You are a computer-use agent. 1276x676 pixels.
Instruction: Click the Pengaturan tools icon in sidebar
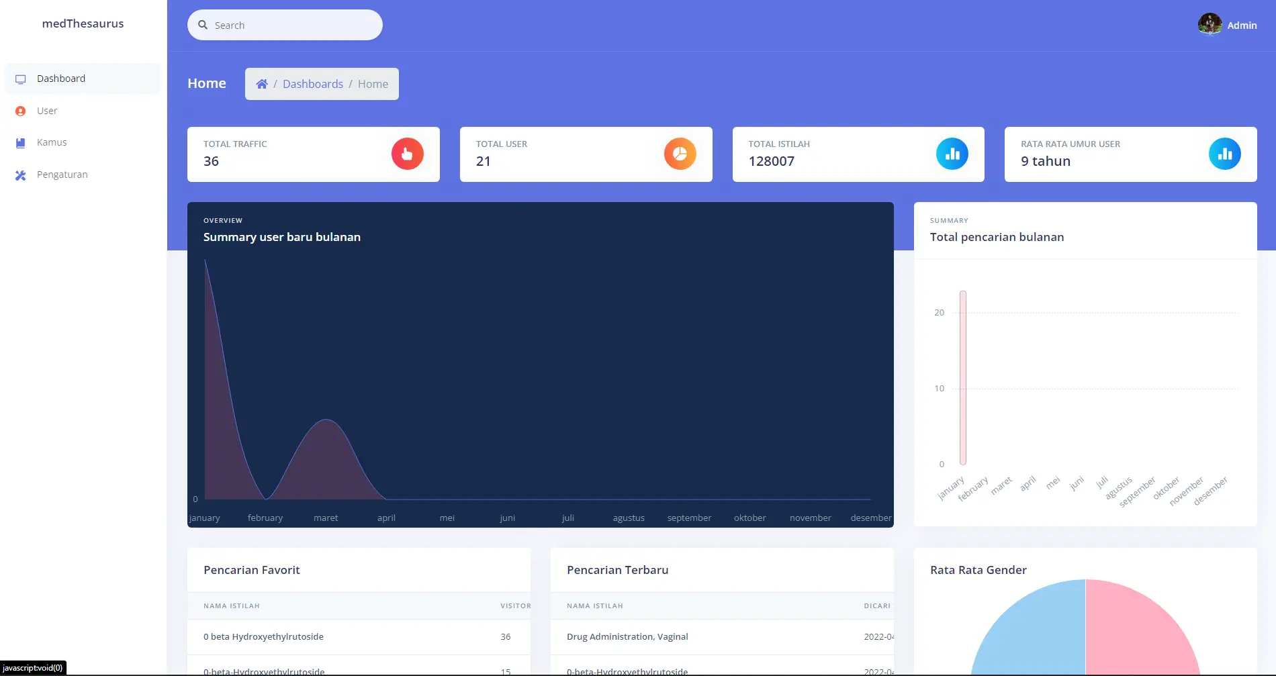coord(21,175)
